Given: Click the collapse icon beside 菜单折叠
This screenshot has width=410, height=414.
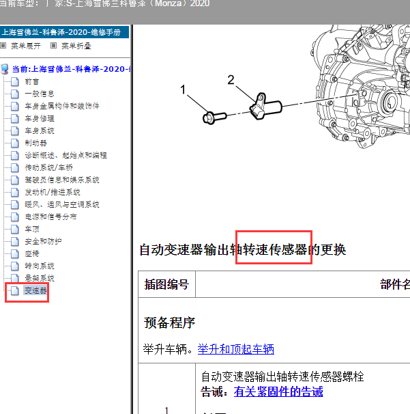Looking at the screenshot, I should click(x=53, y=46).
